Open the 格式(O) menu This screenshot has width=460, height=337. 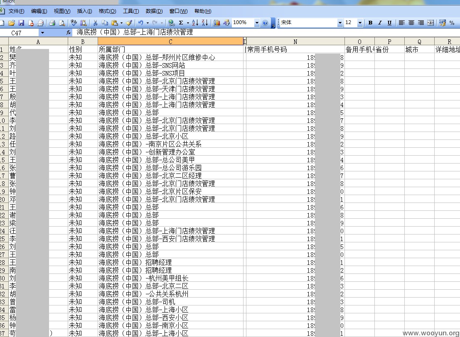(107, 11)
